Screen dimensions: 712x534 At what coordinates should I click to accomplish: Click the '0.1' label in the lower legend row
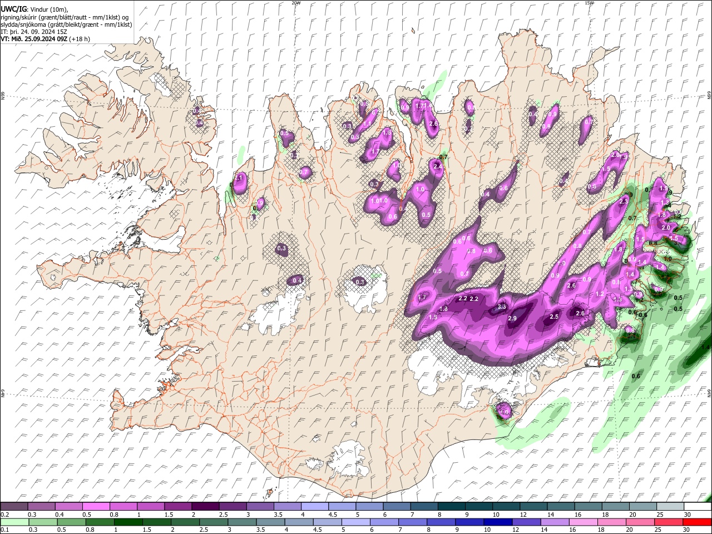[x=4, y=530]
